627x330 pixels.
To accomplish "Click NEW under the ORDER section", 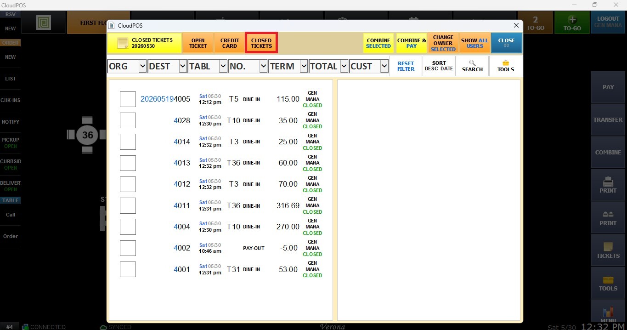I will 10,57.
